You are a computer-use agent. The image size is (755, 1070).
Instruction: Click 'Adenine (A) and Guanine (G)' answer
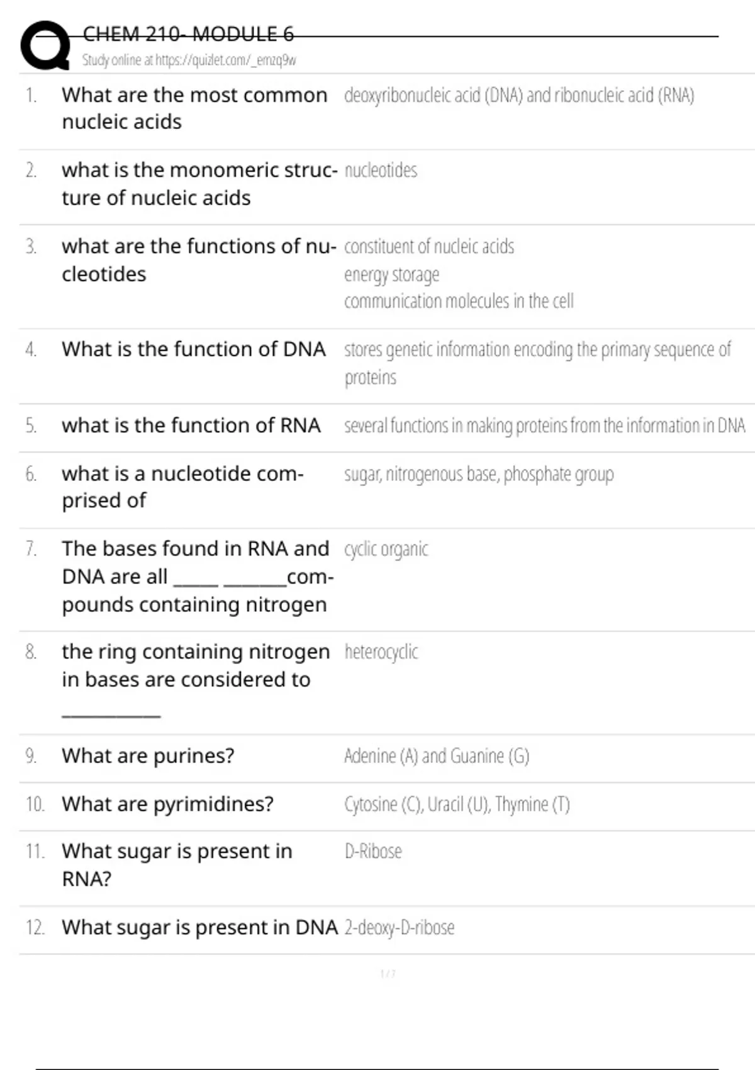pyautogui.click(x=437, y=756)
